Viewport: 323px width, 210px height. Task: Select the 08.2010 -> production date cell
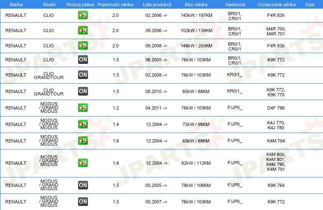coord(156,91)
